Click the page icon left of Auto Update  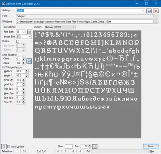tap(4, 146)
